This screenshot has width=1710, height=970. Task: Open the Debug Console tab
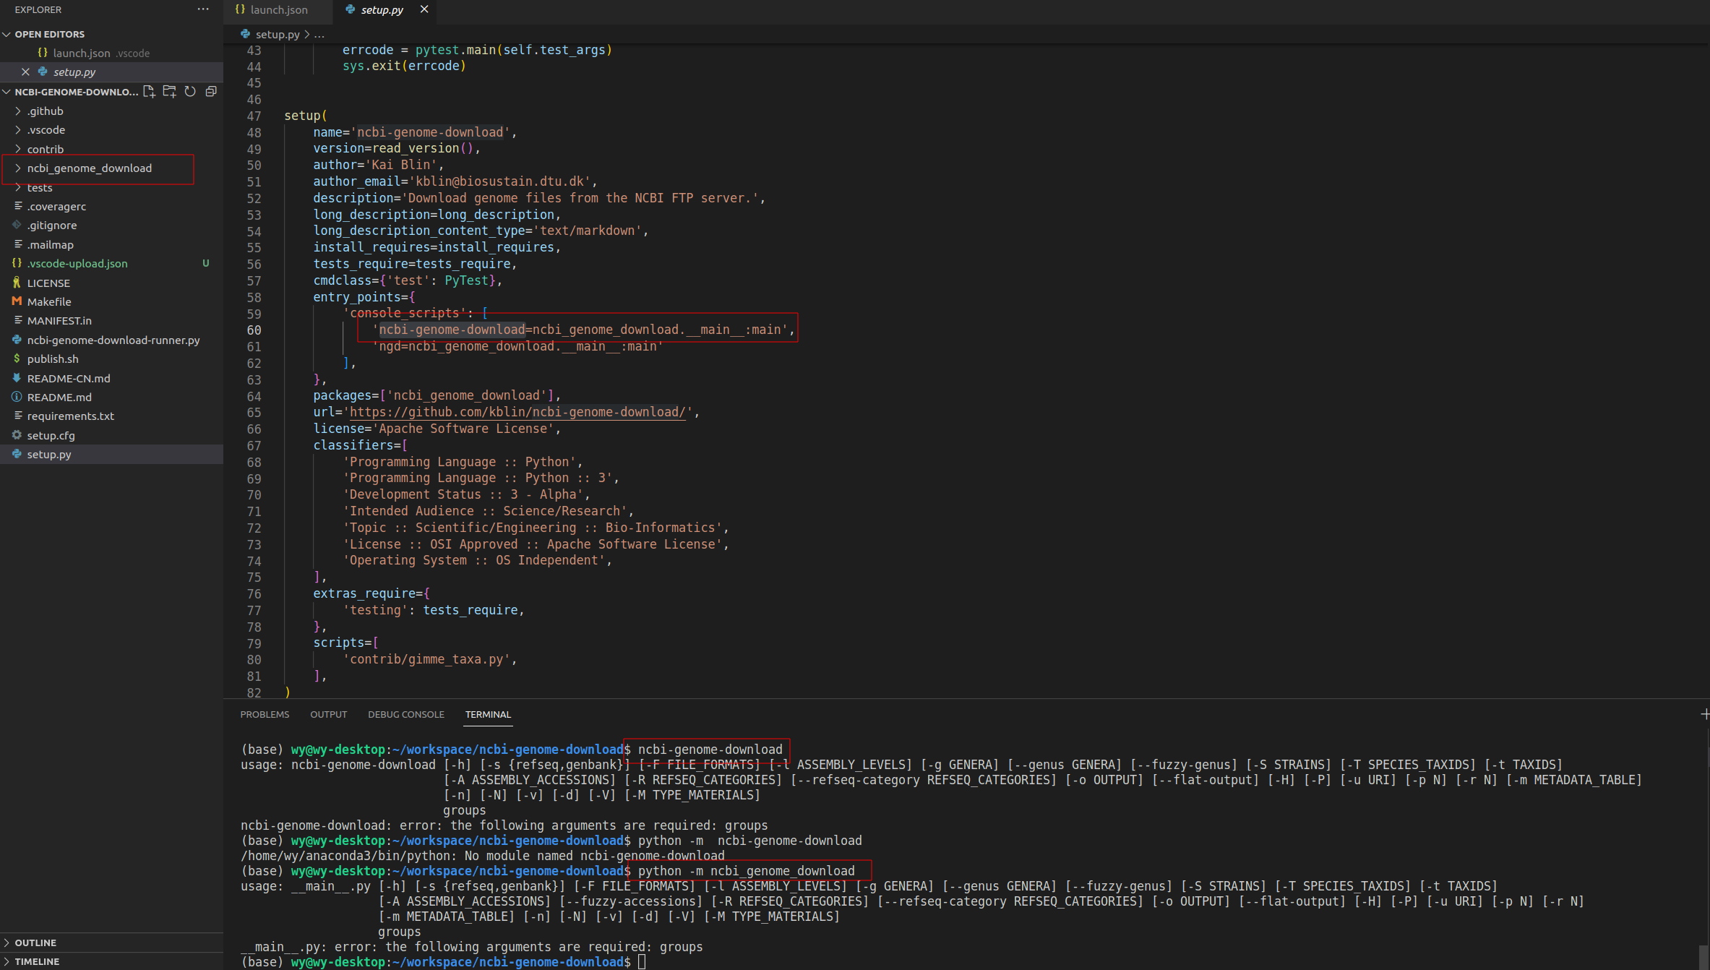click(406, 714)
